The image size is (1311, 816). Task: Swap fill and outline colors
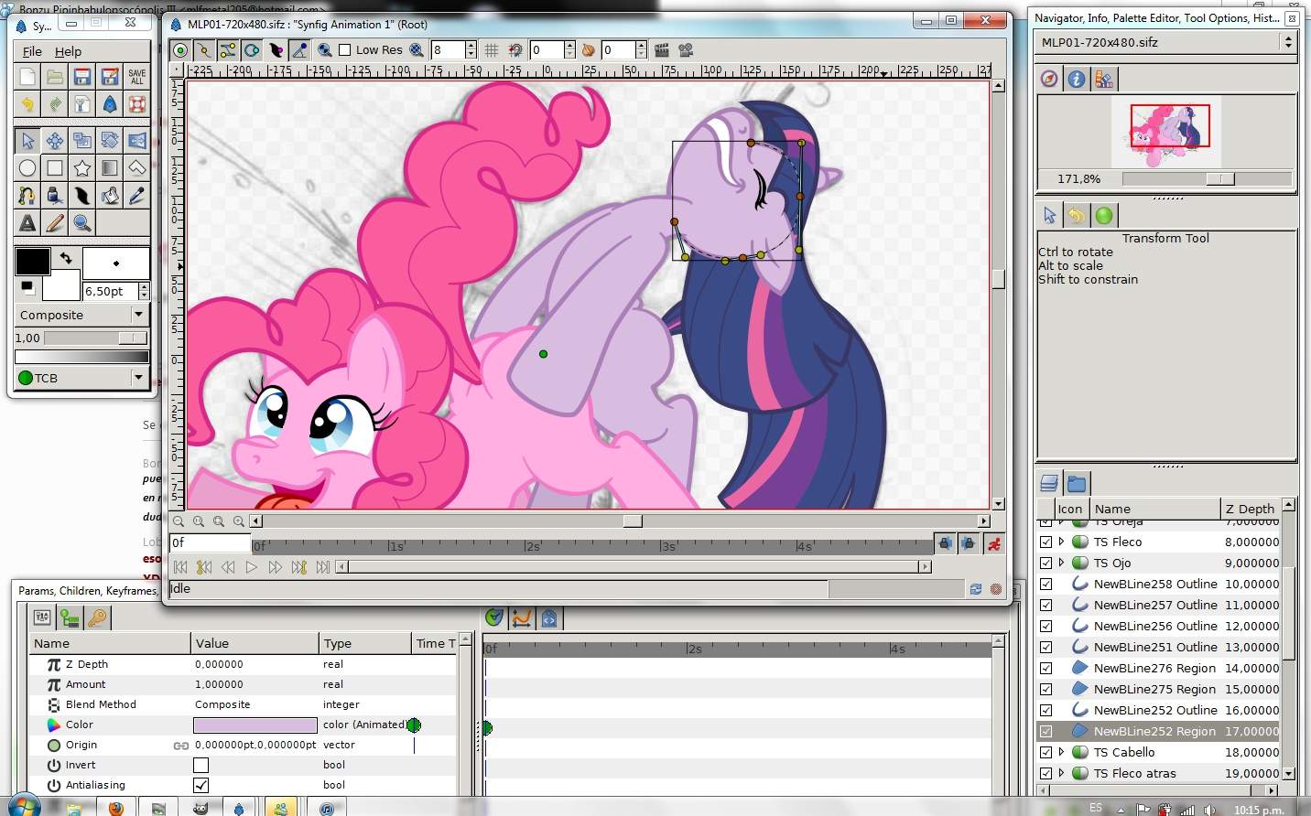pyautogui.click(x=66, y=258)
